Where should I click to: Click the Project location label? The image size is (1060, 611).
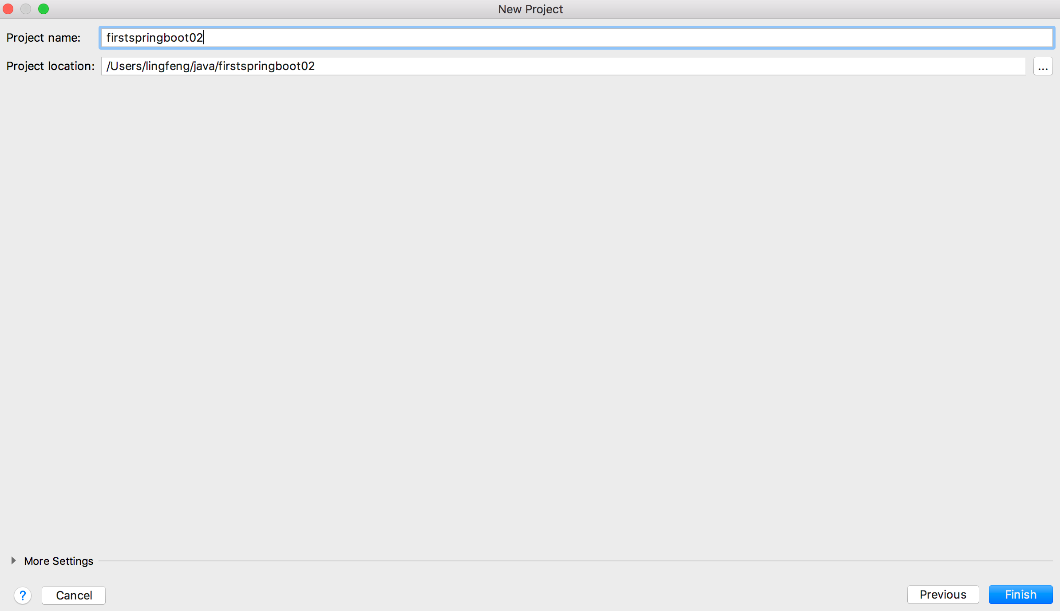point(50,66)
